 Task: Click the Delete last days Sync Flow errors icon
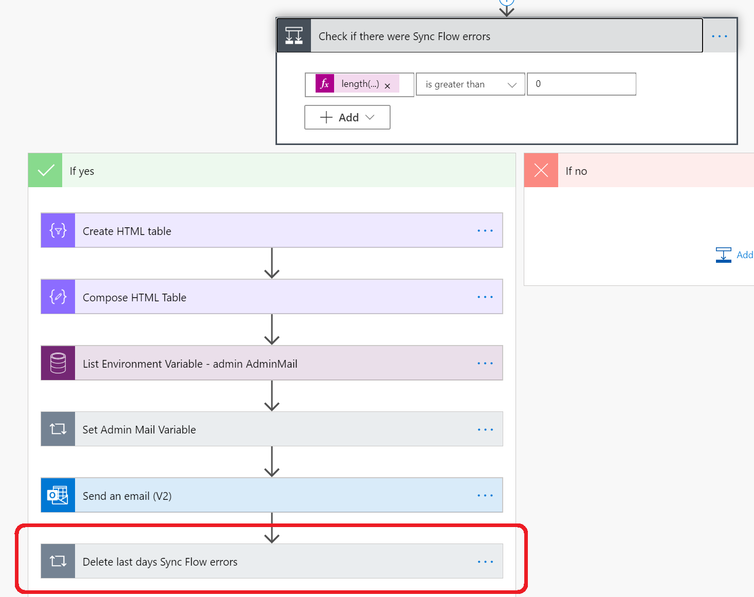click(58, 561)
